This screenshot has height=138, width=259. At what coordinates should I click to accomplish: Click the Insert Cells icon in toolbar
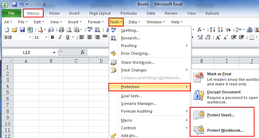(238, 30)
